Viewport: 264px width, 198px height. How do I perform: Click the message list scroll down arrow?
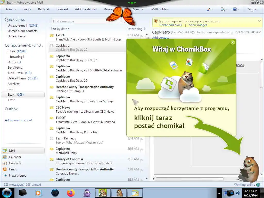tap(147, 178)
